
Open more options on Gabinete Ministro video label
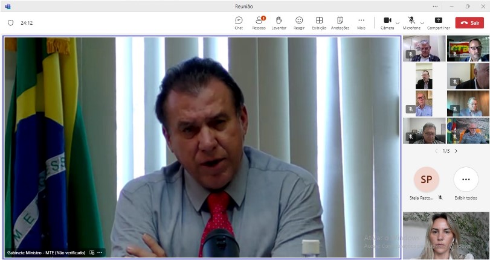pyautogui.click(x=100, y=253)
